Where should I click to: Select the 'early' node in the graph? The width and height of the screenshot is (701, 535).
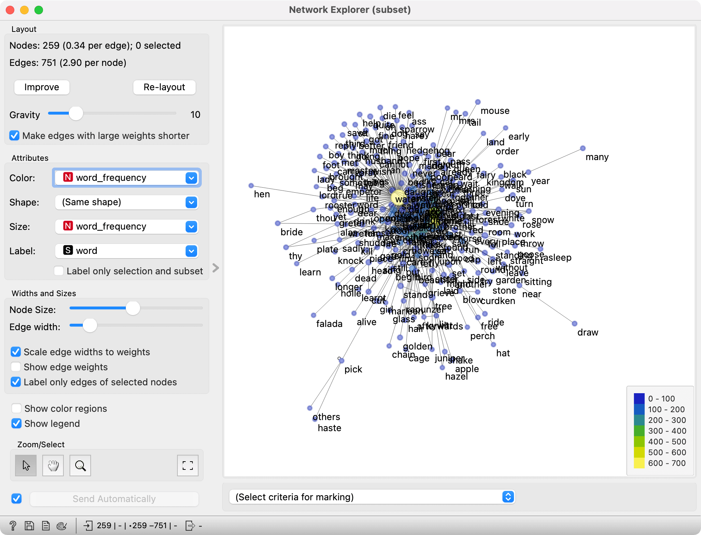tap(505, 128)
